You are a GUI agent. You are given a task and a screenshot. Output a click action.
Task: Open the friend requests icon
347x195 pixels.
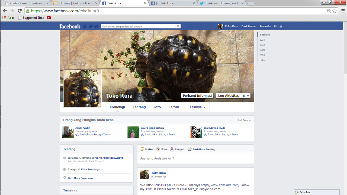[x=85, y=26]
